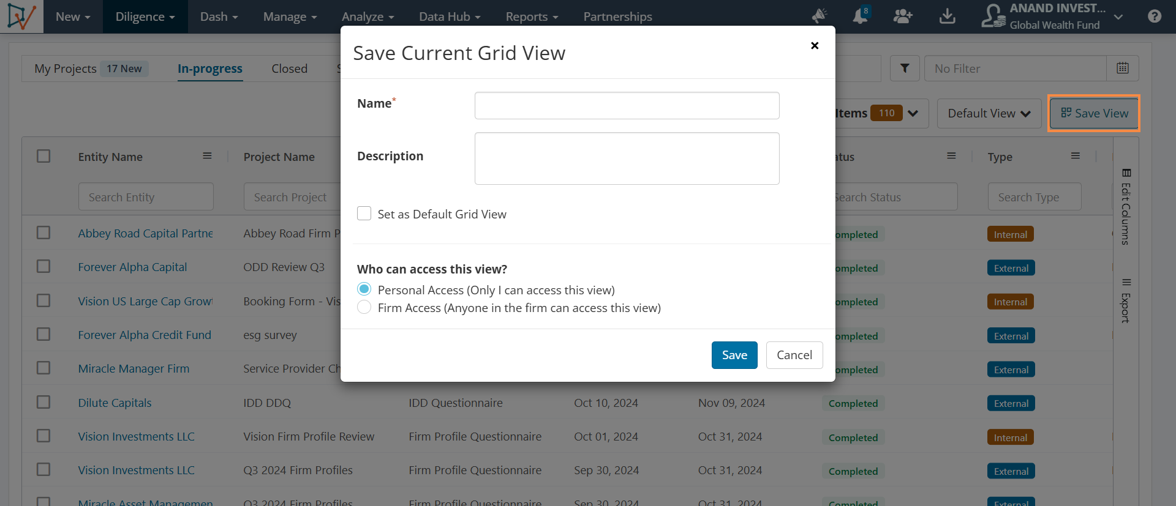Check the Forever Alpha Credit Fund row

(43, 335)
